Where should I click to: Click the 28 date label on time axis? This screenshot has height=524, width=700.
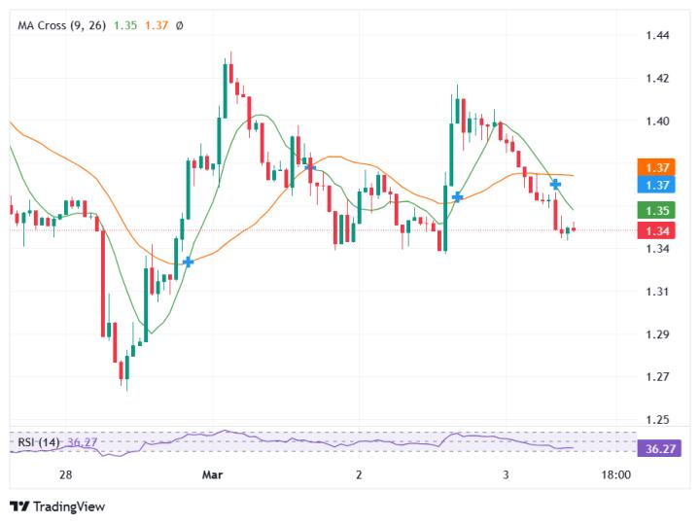[66, 474]
